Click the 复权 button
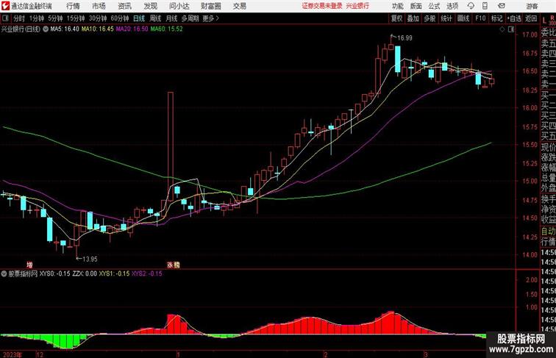Image resolution: width=556 pixels, height=358 pixels. click(x=397, y=18)
